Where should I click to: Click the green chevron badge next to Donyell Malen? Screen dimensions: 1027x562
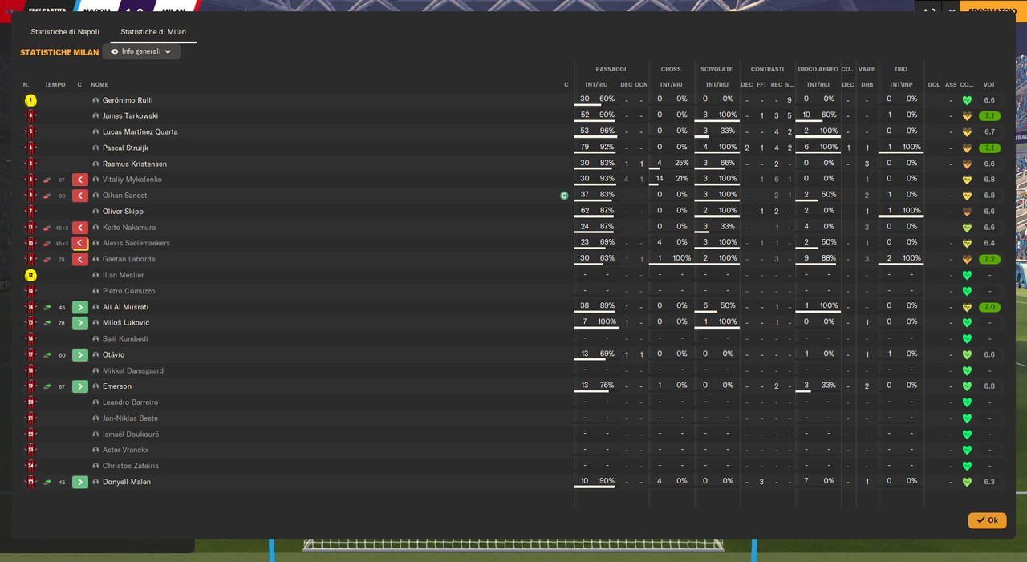[x=80, y=482]
